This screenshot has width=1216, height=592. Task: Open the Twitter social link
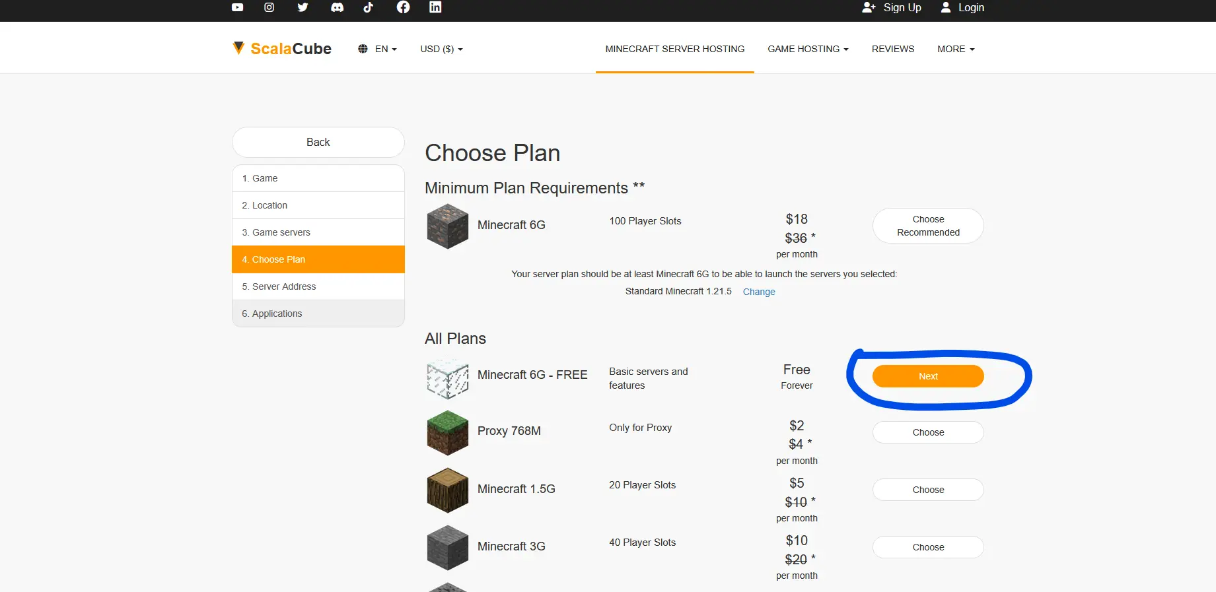click(303, 7)
